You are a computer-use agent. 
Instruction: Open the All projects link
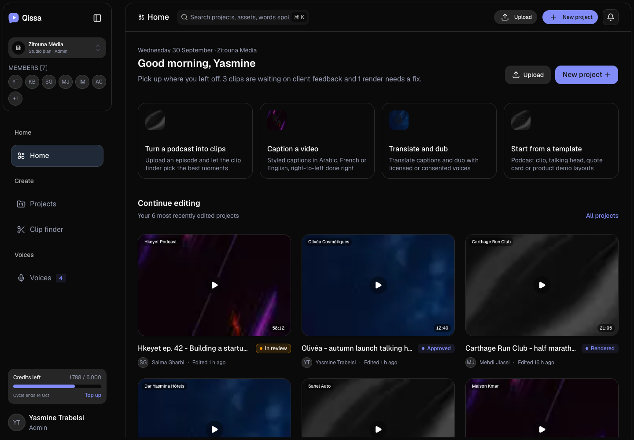[x=602, y=216]
